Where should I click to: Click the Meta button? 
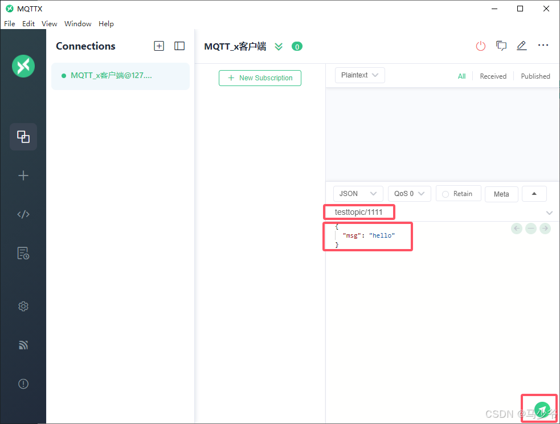click(501, 194)
